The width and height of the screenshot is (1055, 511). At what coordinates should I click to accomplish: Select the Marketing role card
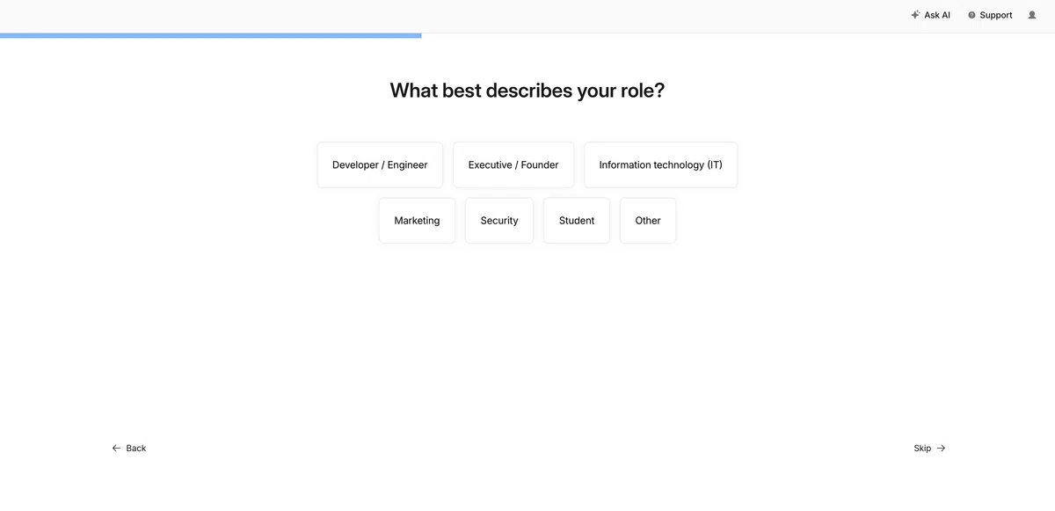417,221
